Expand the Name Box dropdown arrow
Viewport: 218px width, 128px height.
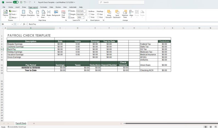12,24
